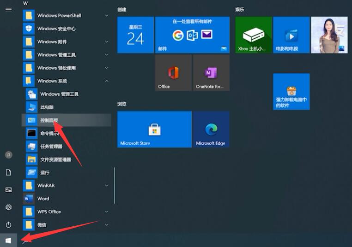Launch 运行 dialog entry
The height and width of the screenshot is (247, 352).
tap(67, 172)
